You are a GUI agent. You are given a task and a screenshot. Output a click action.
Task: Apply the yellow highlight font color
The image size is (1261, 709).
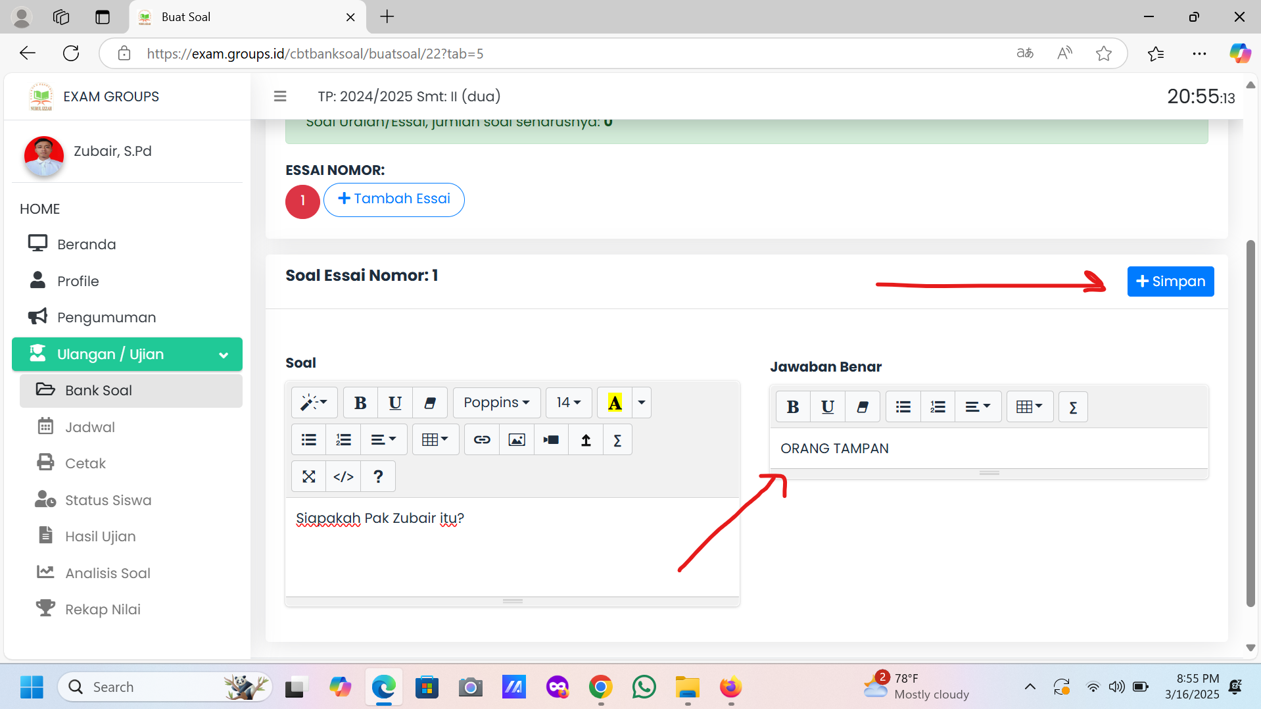[615, 403]
